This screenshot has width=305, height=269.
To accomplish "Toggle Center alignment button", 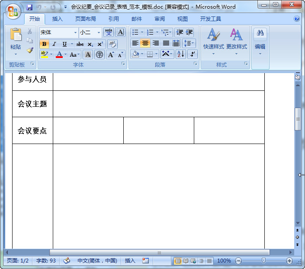I will (145, 43).
